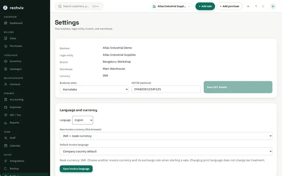This screenshot has width=282, height=176.
Task: Click the rechvix logo icon
Action: pos(5,7)
